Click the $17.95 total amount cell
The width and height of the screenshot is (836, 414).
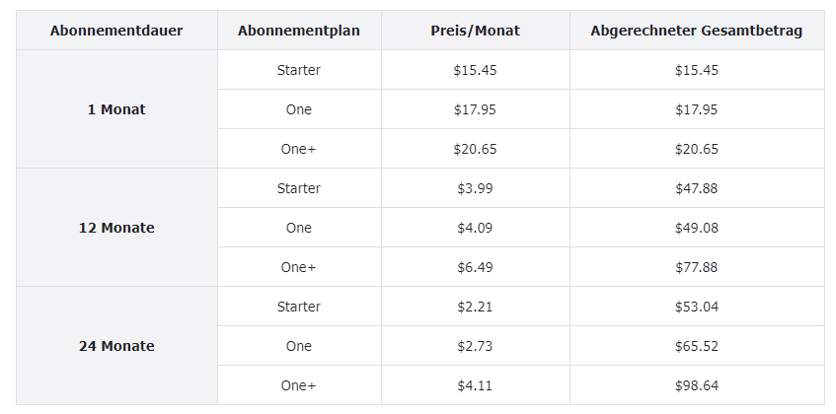[x=696, y=109]
